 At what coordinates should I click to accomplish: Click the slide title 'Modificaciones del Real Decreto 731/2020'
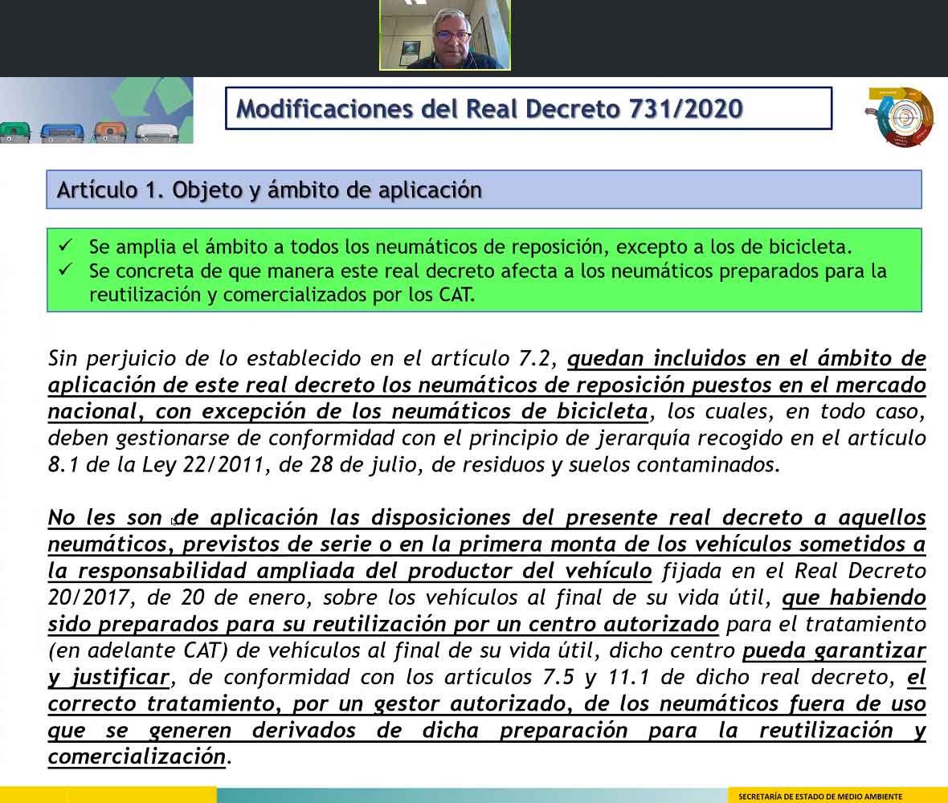point(489,108)
